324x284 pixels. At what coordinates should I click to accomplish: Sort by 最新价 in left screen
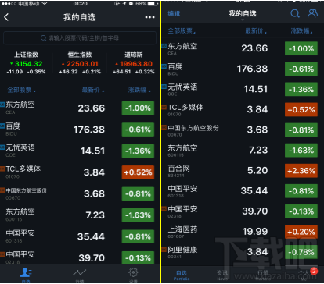[x=93, y=90]
